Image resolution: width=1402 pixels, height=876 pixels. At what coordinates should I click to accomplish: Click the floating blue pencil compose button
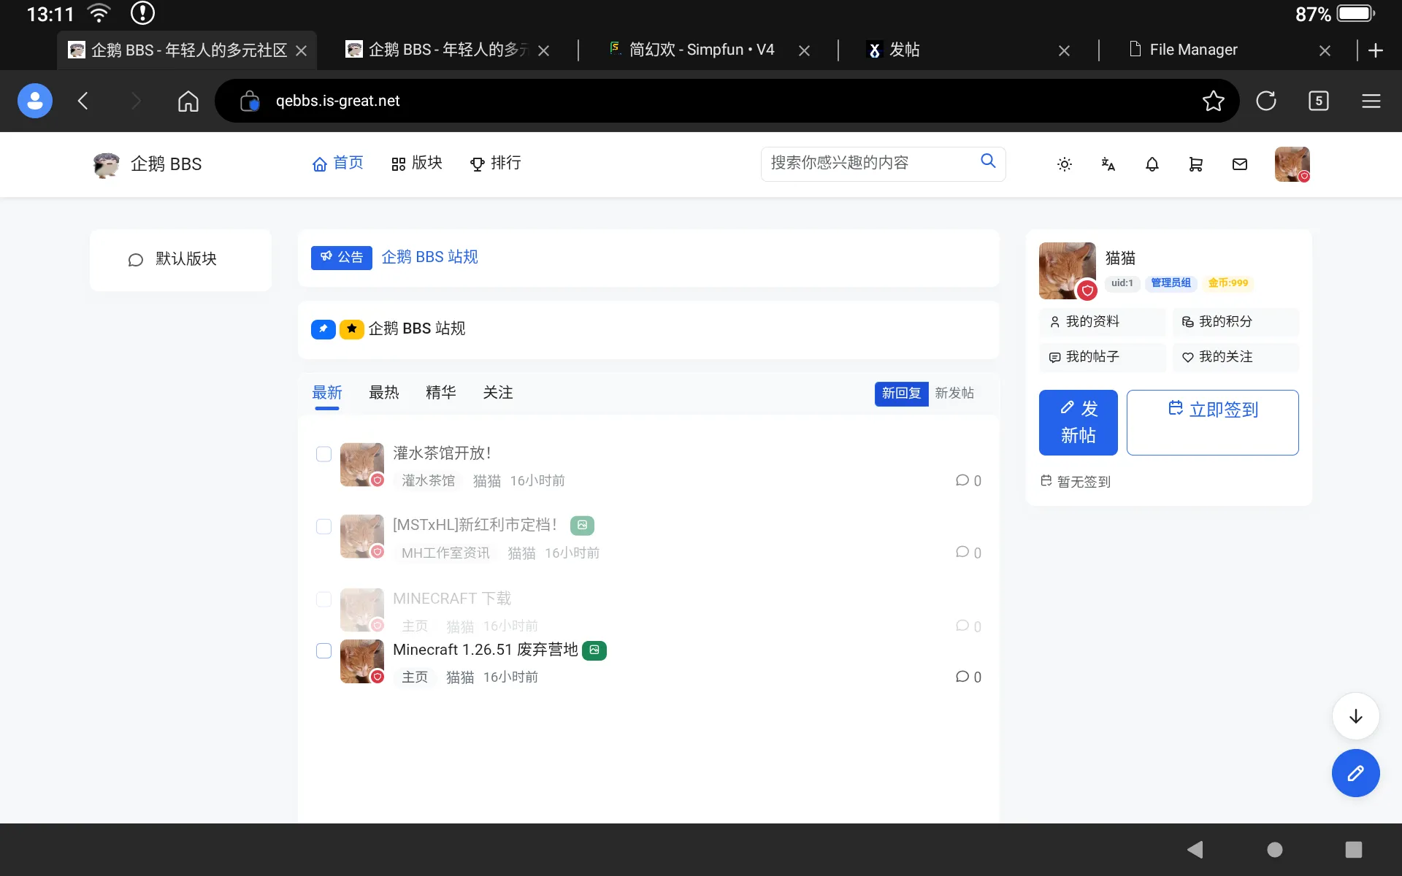1355,773
